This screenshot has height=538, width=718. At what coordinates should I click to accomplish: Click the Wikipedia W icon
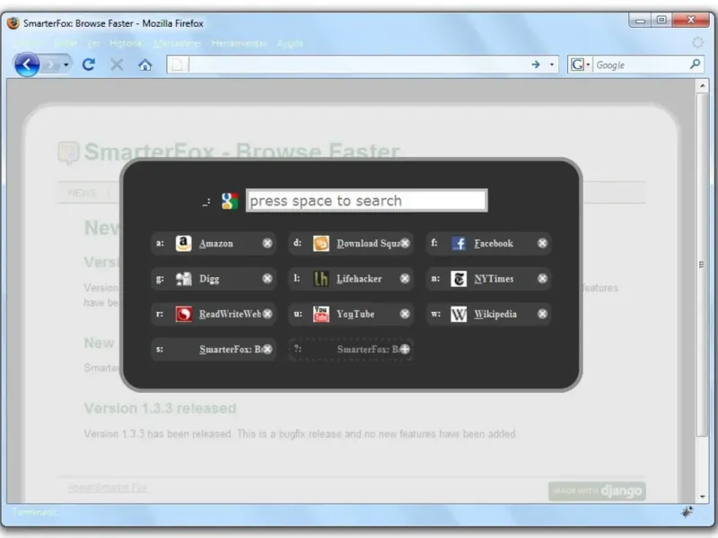tap(459, 314)
